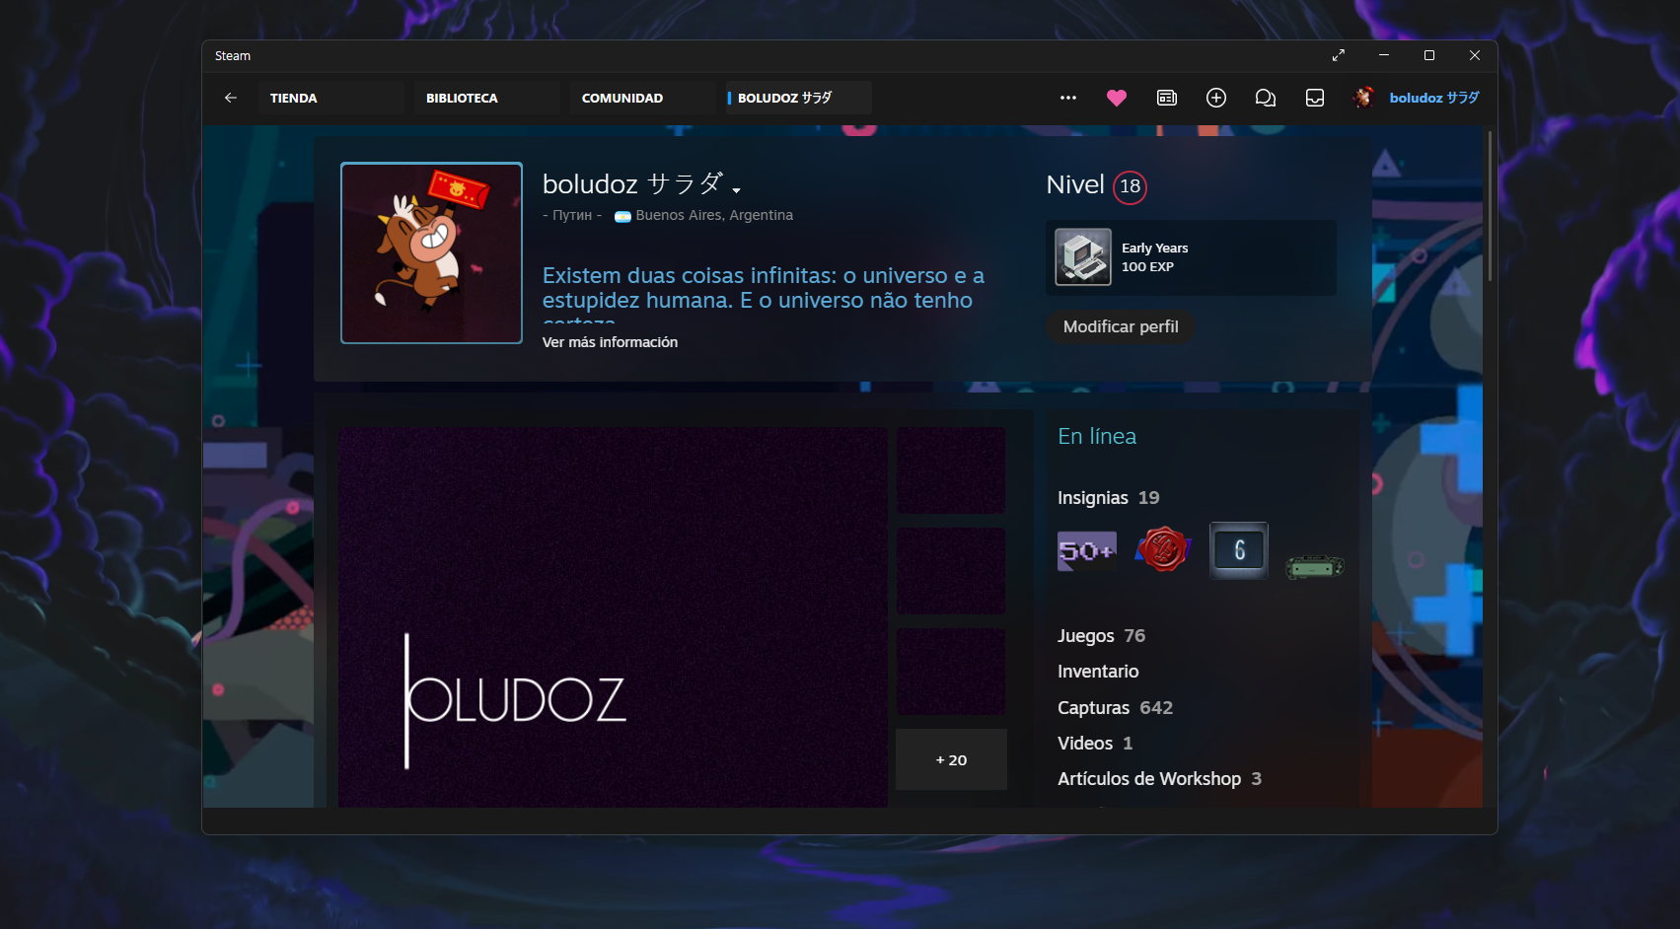Click the Early Years 100 EXP text
This screenshot has width=1680, height=929.
pos(1155,257)
